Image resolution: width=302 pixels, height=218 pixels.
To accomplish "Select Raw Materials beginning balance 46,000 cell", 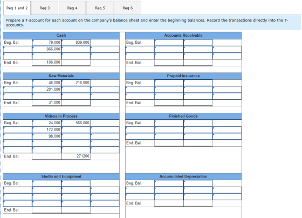I will pos(46,83).
